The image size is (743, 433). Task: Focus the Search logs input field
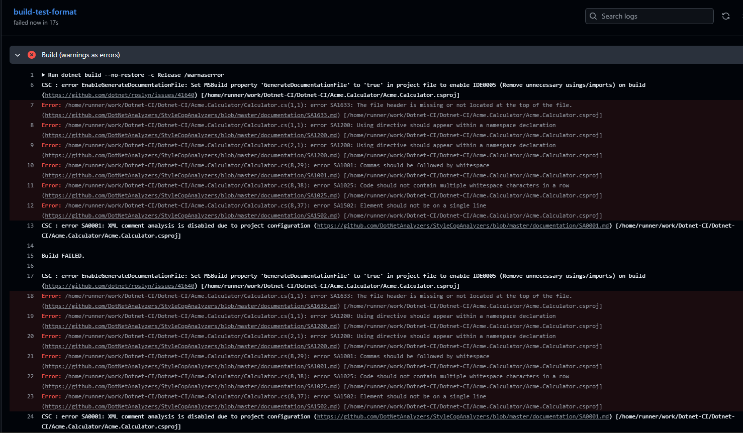click(654, 16)
